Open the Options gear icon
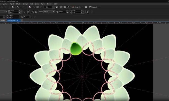This screenshot has width=169, height=101. (86, 7)
